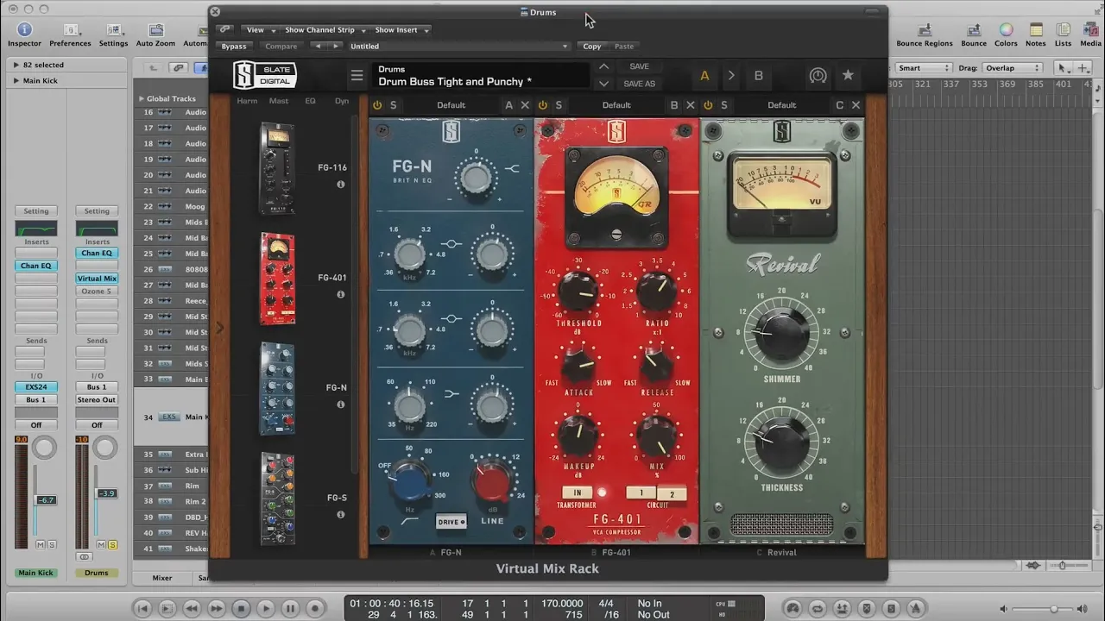Open the Show Insert dropdown
This screenshot has width=1105, height=621.
point(401,29)
